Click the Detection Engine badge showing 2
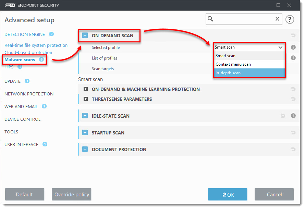 point(51,34)
